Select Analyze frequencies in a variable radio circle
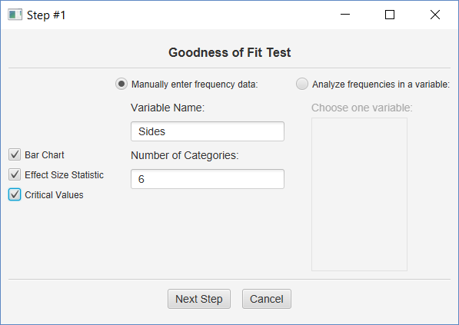 (x=302, y=84)
